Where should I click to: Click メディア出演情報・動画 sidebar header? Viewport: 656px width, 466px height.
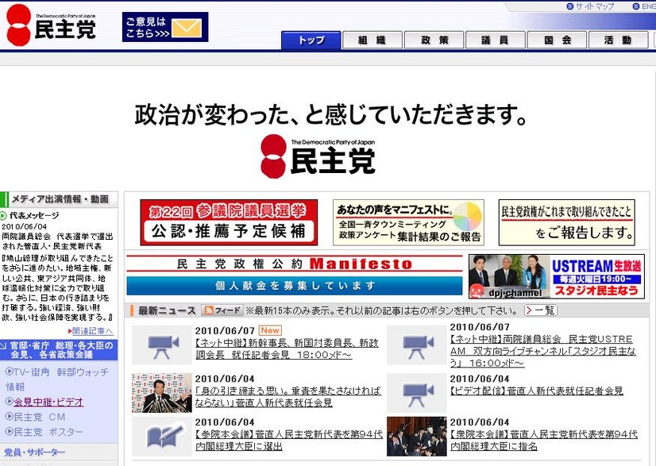click(x=59, y=199)
